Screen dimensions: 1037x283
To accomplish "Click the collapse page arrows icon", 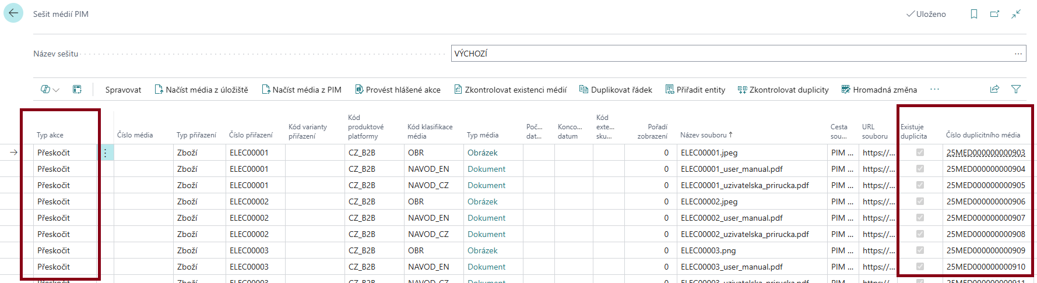I will click(1016, 14).
